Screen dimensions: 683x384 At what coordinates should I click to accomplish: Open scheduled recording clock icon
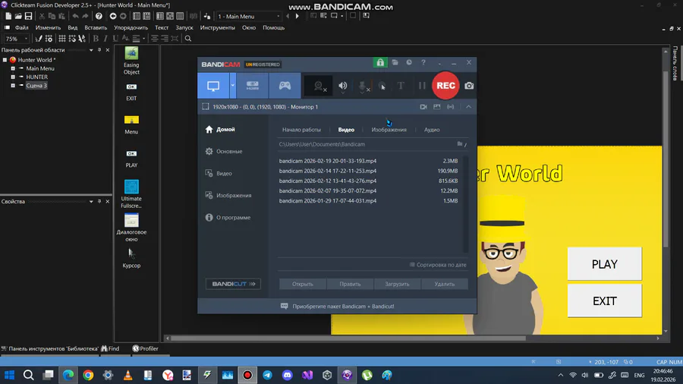pos(409,62)
